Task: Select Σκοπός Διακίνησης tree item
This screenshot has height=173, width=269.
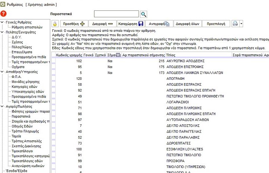Action: (x=26, y=146)
